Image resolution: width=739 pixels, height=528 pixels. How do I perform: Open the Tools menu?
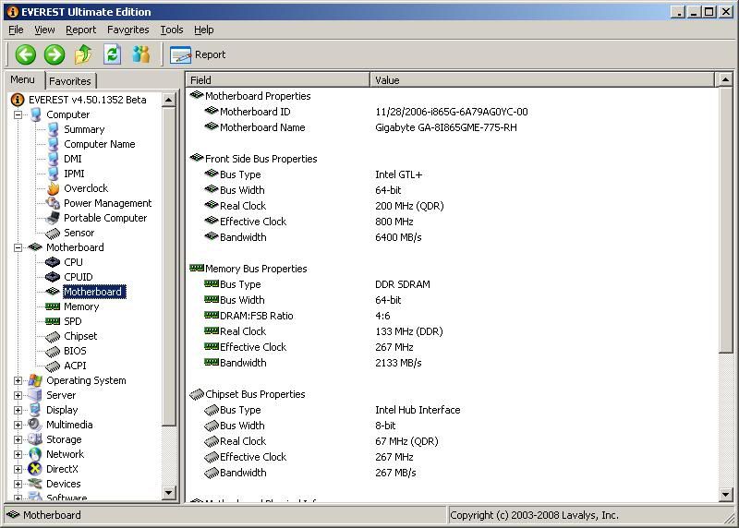pos(172,30)
